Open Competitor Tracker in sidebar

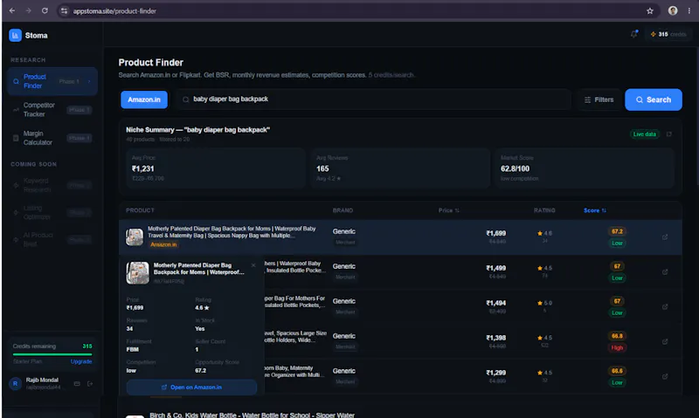[x=52, y=109]
